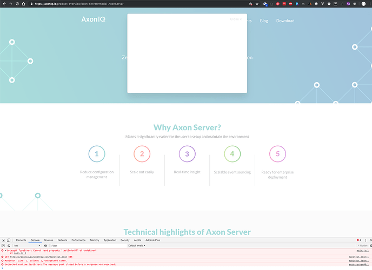Screen dimensions: 372x270
Task: Switch to the Memory tab
Action: pos(95,240)
